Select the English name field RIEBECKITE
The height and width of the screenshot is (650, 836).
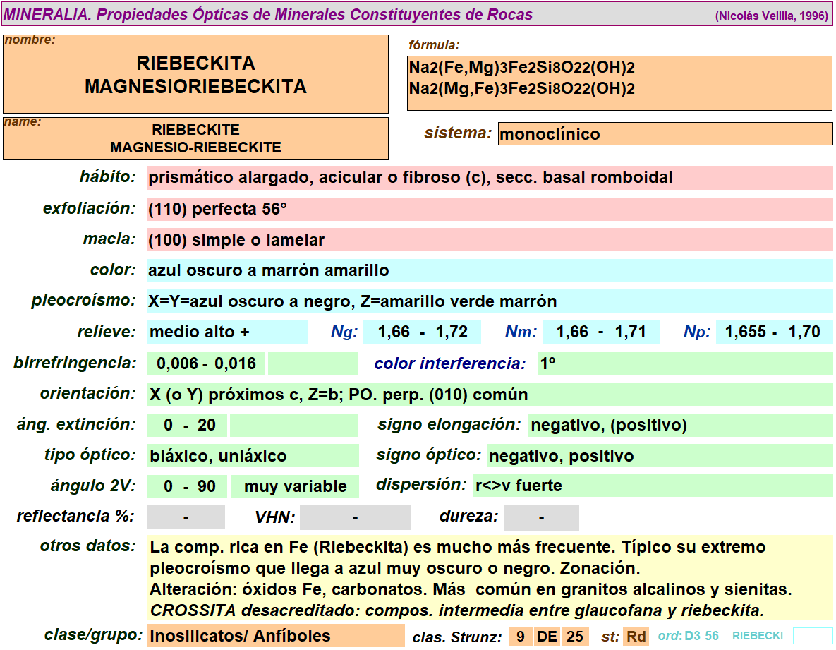(x=195, y=139)
